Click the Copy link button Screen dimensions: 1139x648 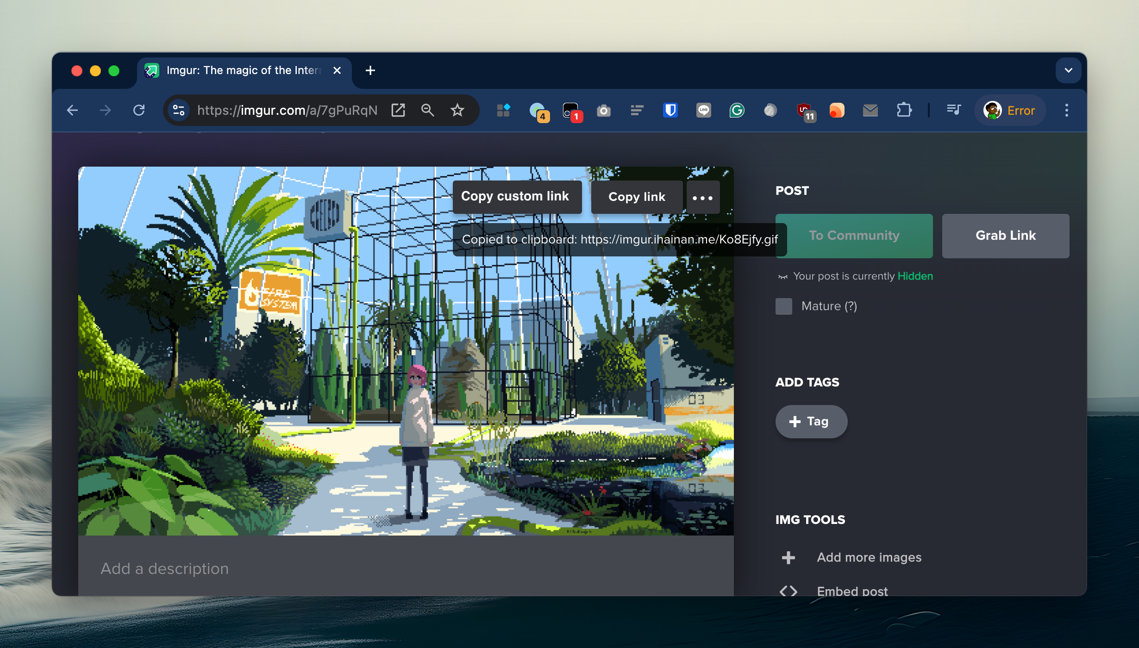(x=637, y=197)
